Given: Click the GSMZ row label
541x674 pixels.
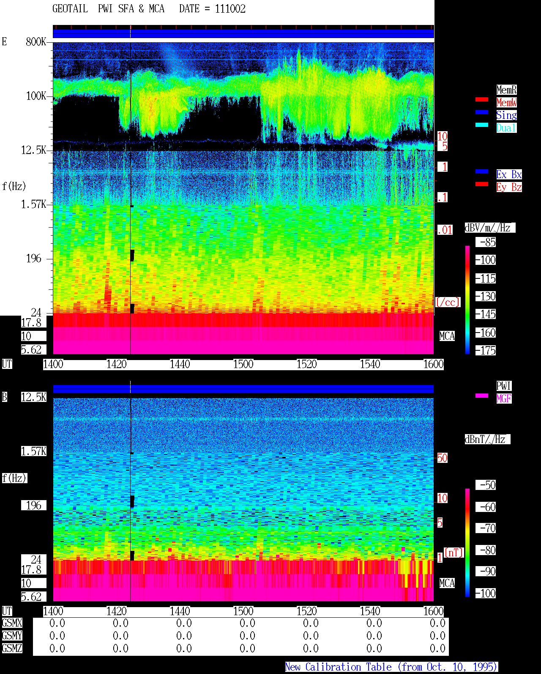Looking at the screenshot, I should [12, 649].
